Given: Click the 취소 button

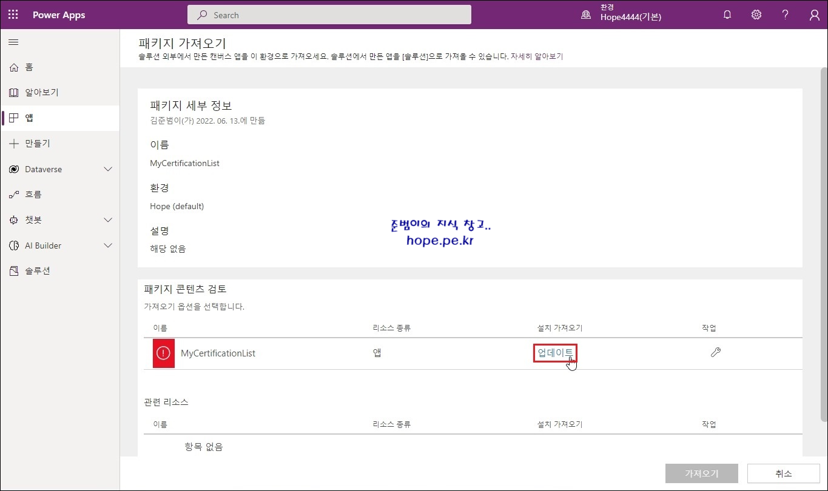Looking at the screenshot, I should [x=784, y=473].
